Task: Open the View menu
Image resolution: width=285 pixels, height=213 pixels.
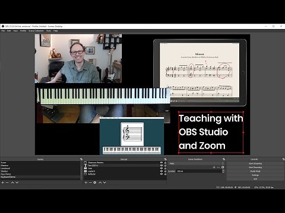Action: tap(15, 31)
